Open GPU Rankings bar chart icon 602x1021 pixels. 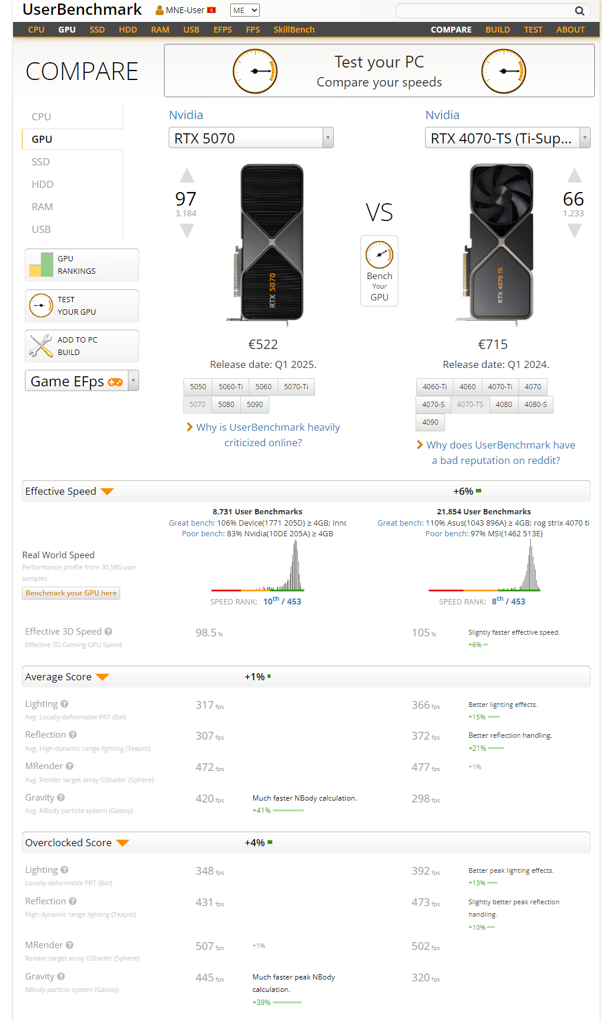41,265
